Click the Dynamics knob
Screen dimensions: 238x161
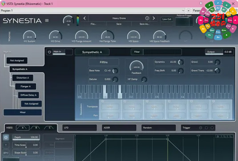coord(181,62)
